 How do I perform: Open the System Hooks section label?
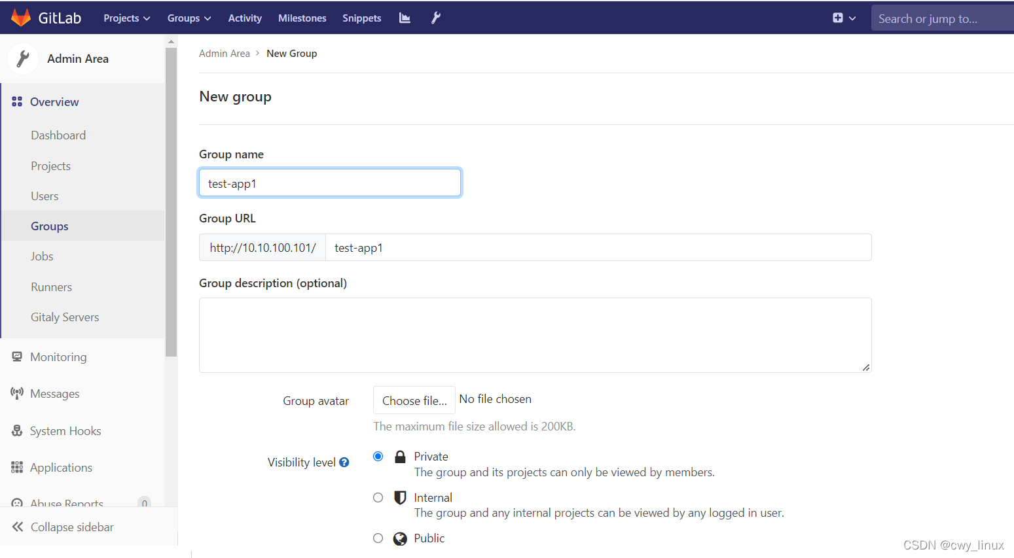tap(65, 431)
